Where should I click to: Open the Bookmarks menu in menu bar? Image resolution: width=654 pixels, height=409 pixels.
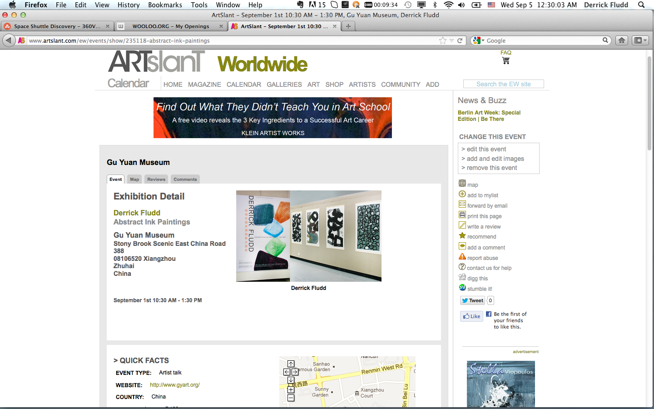click(x=165, y=5)
